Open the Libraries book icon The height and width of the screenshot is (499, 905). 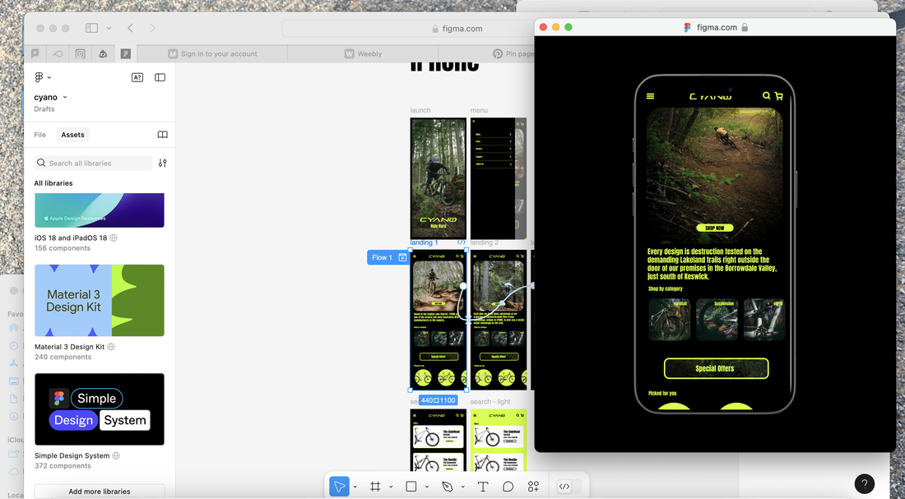tap(163, 135)
